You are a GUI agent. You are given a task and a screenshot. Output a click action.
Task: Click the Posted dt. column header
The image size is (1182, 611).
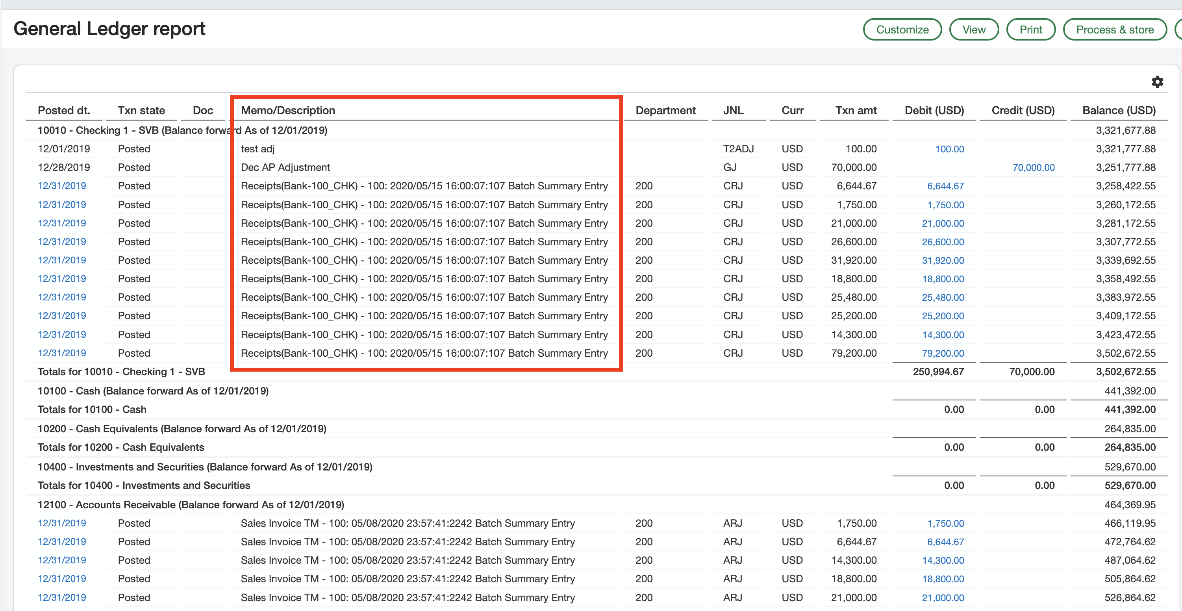coord(64,111)
